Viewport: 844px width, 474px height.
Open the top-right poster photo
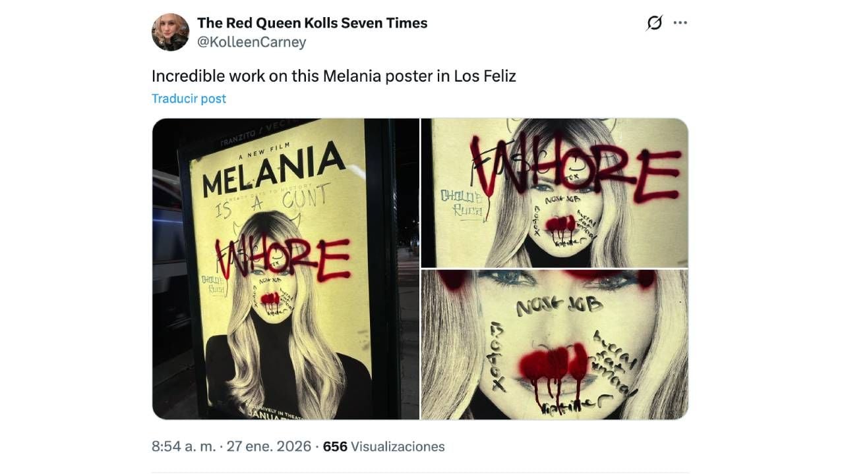pyautogui.click(x=554, y=192)
